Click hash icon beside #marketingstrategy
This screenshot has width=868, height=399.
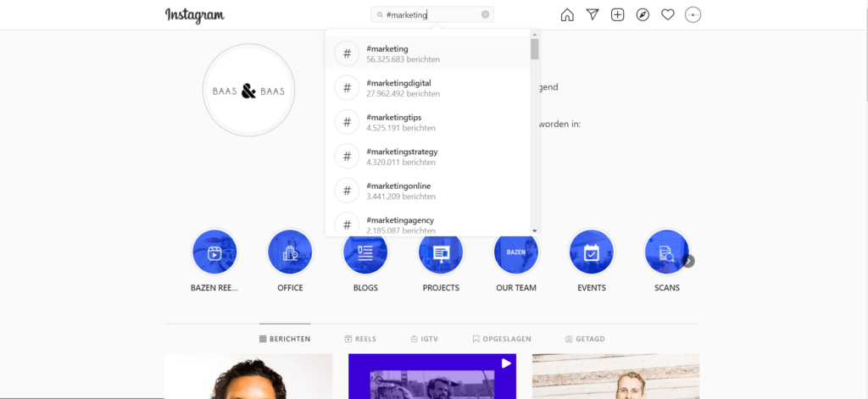(347, 157)
